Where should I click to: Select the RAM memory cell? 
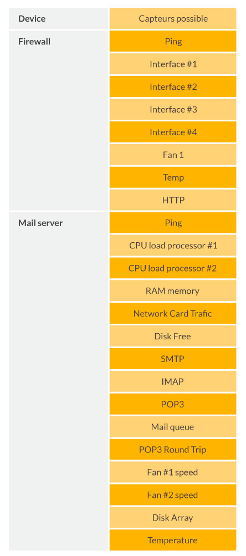[173, 291]
